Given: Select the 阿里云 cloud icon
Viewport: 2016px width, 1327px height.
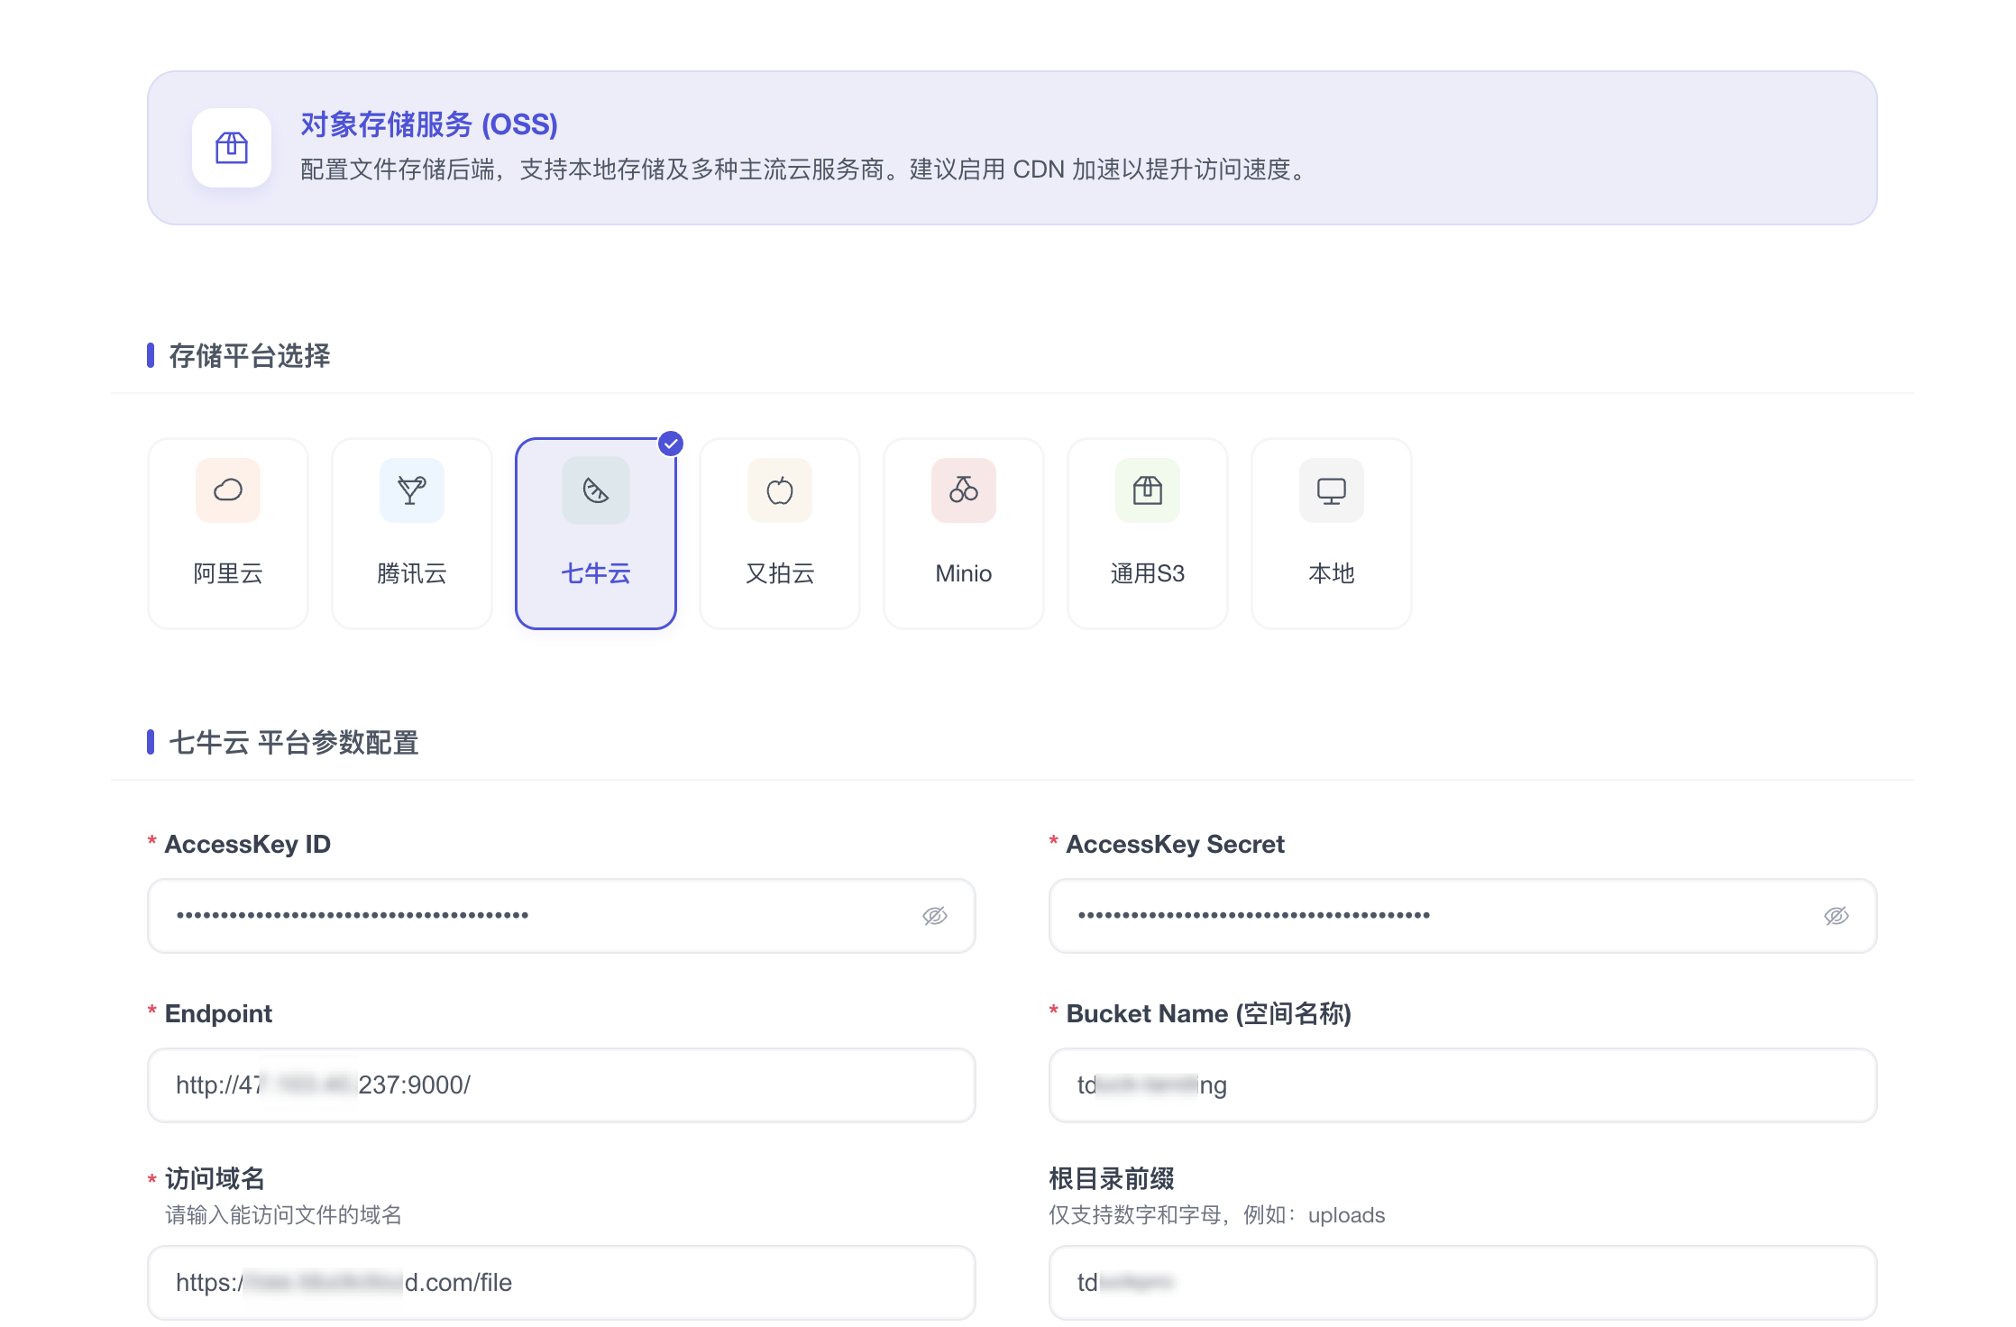Looking at the screenshot, I should tap(228, 490).
